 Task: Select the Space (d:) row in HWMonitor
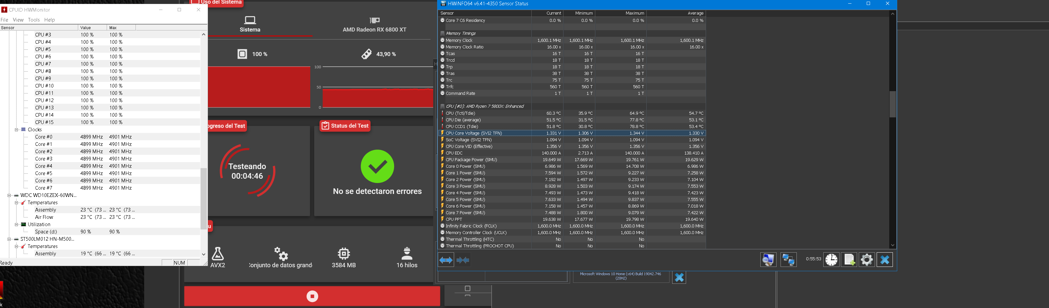[x=100, y=232]
